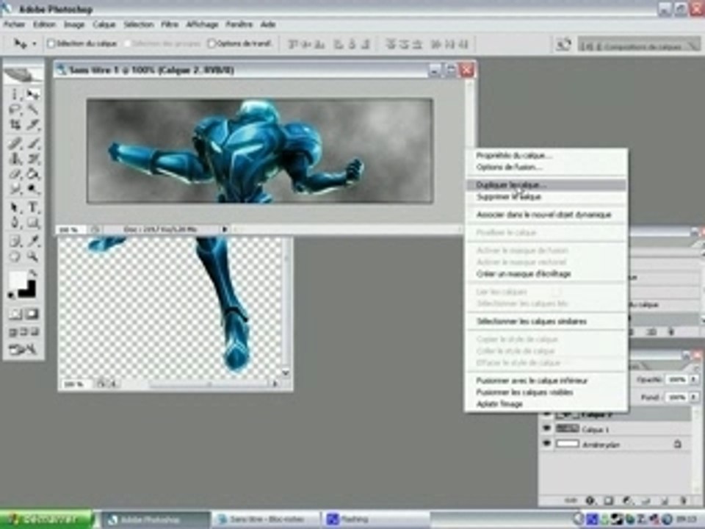Select the Hand tool
This screenshot has width=705, height=529.
pyautogui.click(x=15, y=257)
